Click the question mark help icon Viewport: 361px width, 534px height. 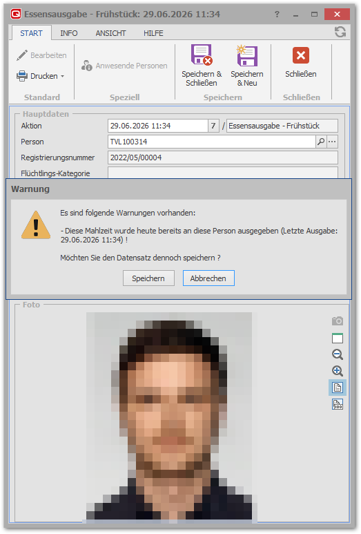[x=277, y=14]
